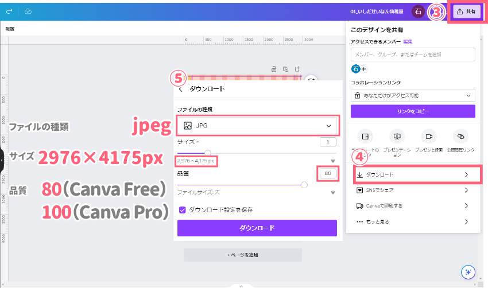
Task: Click リンクをコピー button
Action: pyautogui.click(x=413, y=111)
